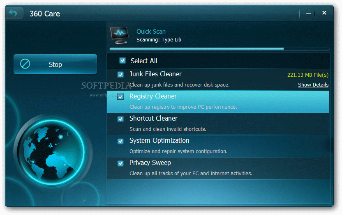Open Show Details link for junk files
The image size is (342, 215).
313,85
